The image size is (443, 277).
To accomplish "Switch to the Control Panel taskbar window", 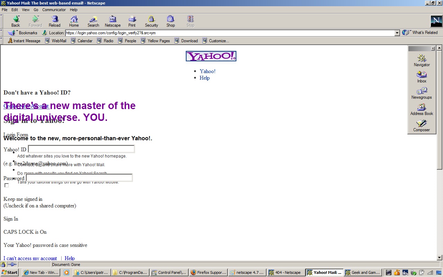I will coord(170,272).
